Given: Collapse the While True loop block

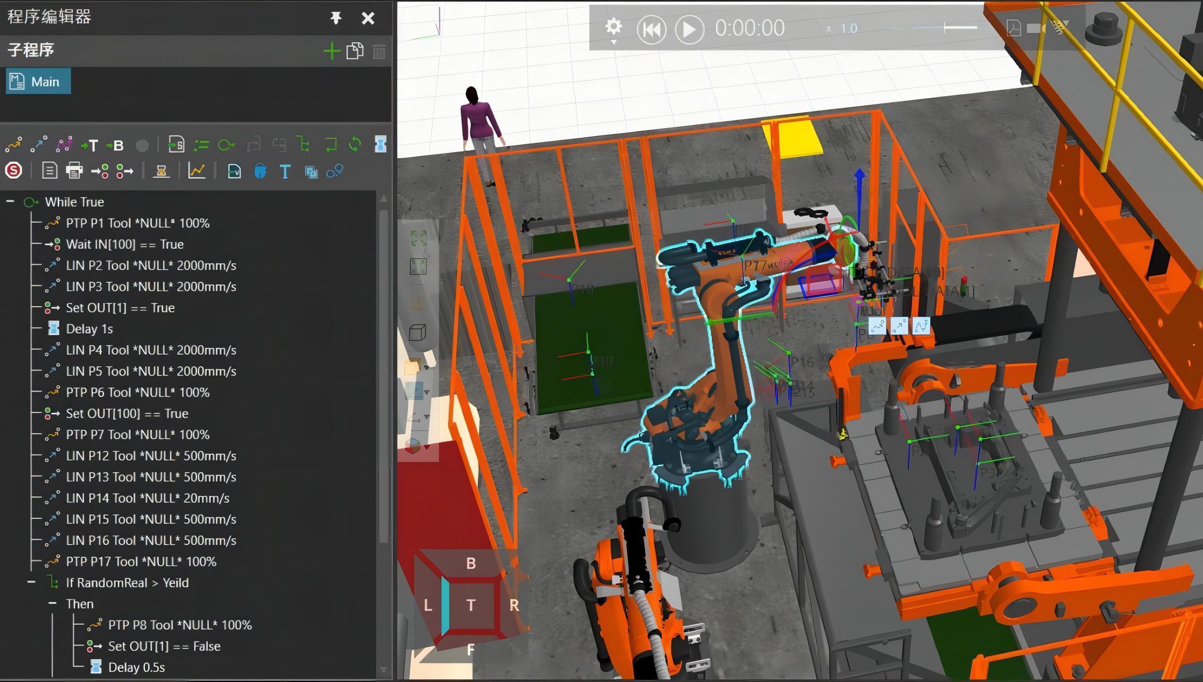Looking at the screenshot, I should coord(12,202).
